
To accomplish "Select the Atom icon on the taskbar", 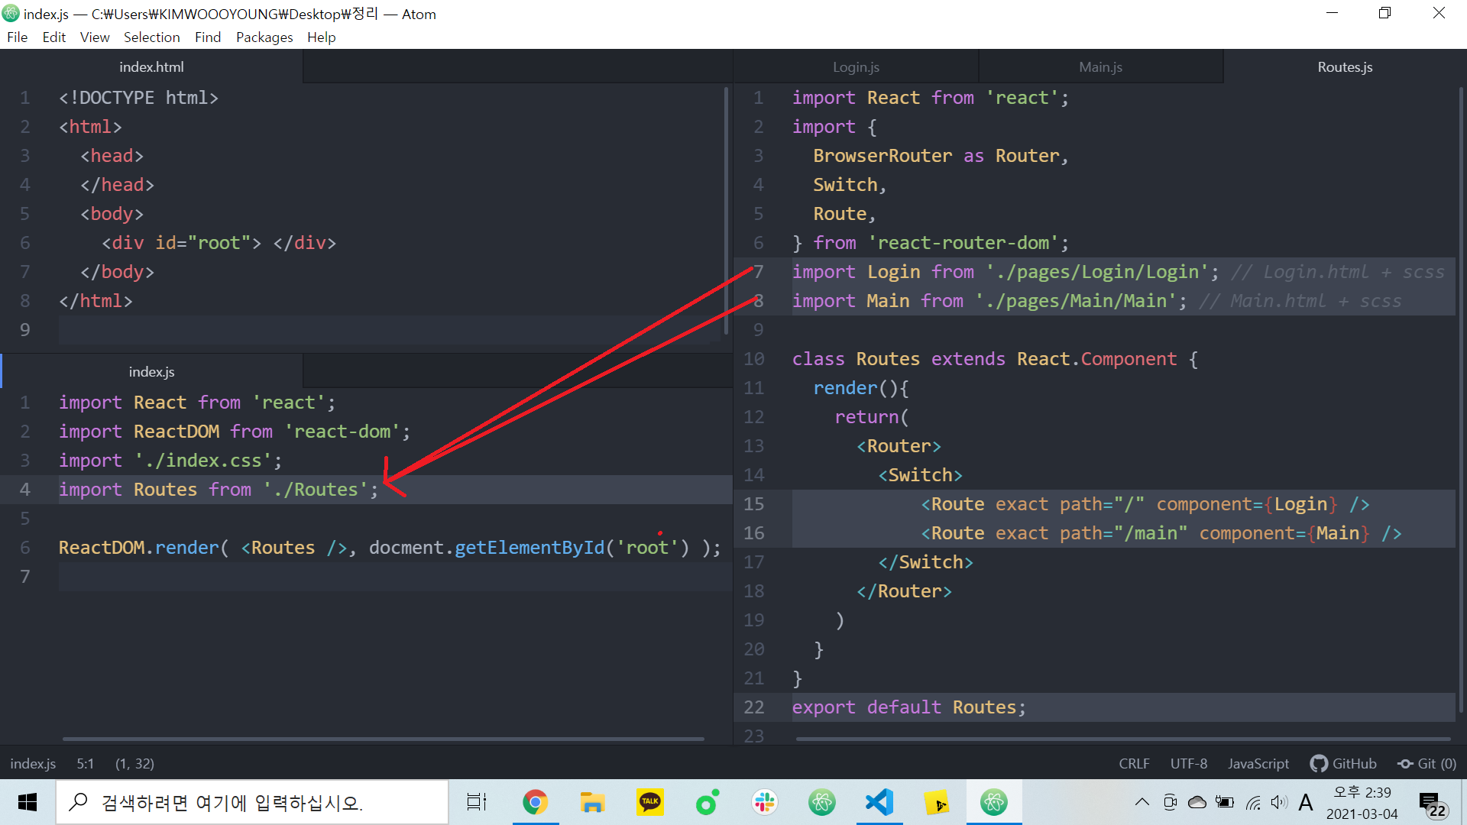I will (x=993, y=802).
